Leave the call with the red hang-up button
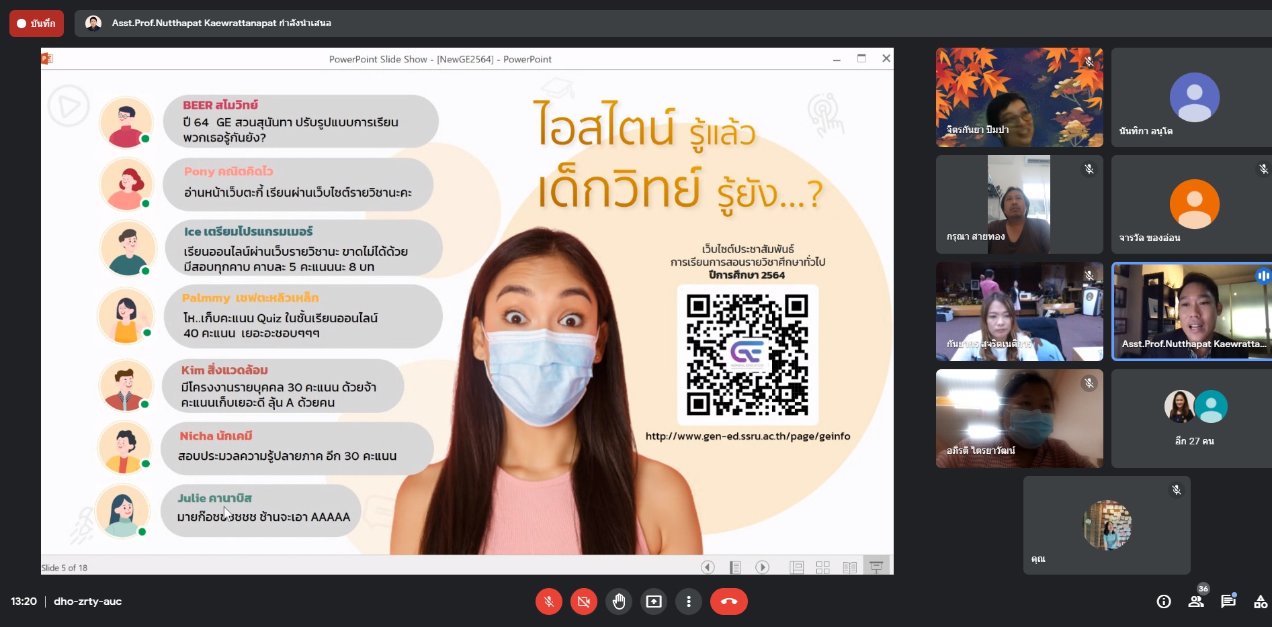Viewport: 1272px width, 627px height. click(x=728, y=601)
